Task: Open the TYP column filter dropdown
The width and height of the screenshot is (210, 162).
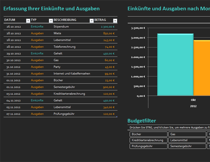Action: (x=51, y=21)
